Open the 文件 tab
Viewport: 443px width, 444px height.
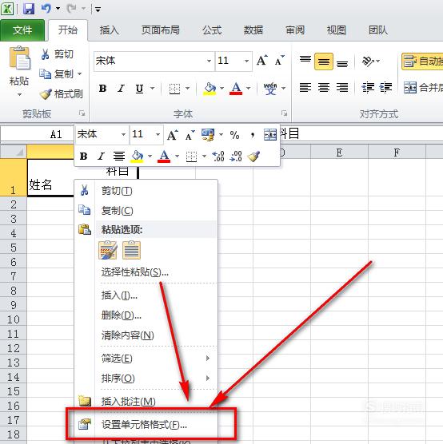[x=22, y=30]
